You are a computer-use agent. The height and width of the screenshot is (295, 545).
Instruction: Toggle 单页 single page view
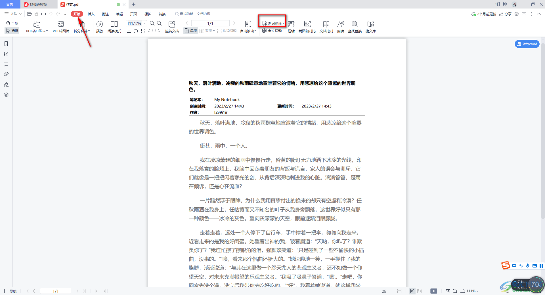(191, 31)
